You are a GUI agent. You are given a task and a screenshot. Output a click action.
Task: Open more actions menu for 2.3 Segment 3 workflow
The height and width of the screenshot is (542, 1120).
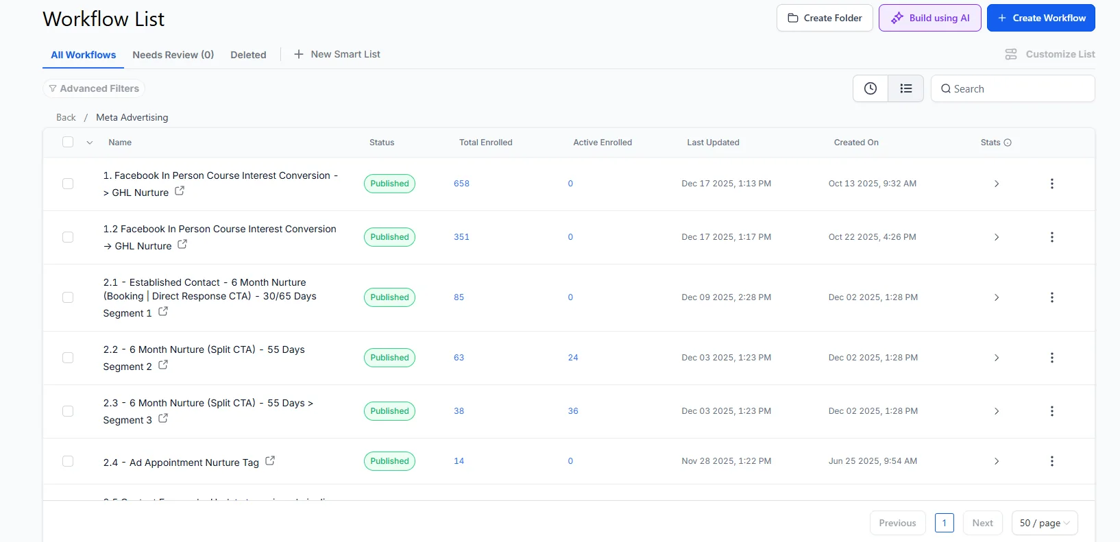point(1052,411)
